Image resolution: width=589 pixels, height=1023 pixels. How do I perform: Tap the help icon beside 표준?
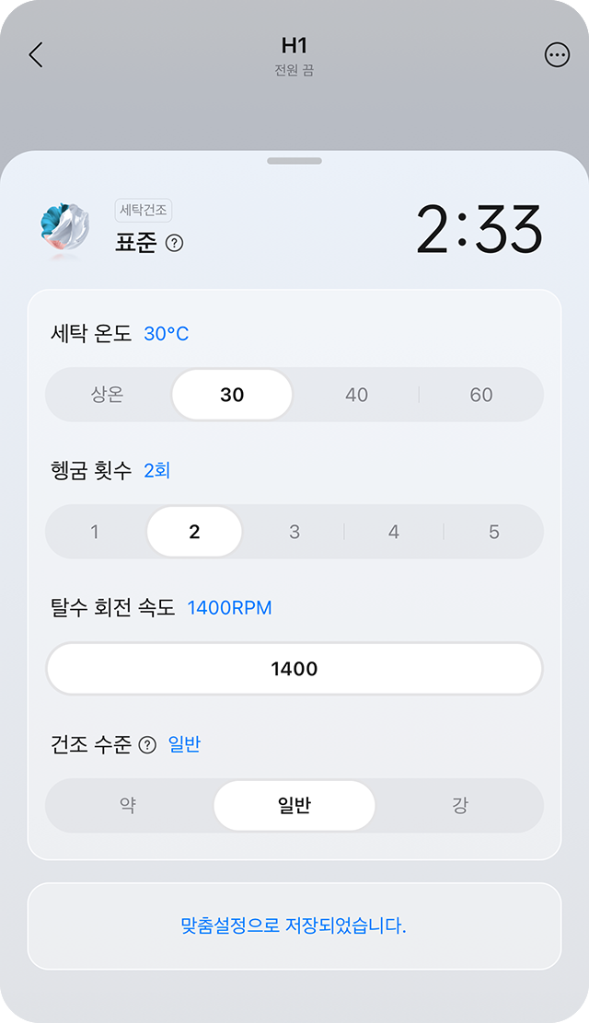(x=174, y=244)
